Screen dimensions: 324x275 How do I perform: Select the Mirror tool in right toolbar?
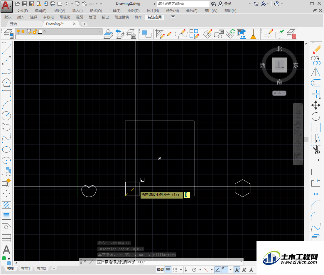pyautogui.click(x=316, y=72)
